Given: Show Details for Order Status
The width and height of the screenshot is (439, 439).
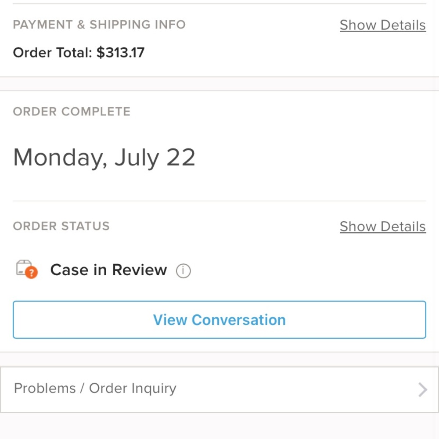Looking at the screenshot, I should tap(383, 227).
